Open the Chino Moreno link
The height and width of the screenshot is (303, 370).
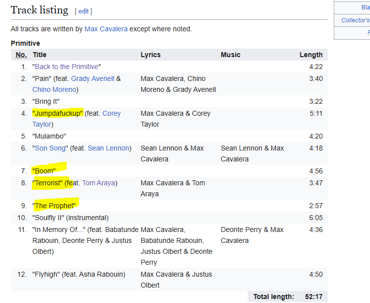point(54,89)
